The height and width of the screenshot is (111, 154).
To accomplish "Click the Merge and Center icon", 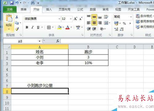I will (x=106, y=23).
